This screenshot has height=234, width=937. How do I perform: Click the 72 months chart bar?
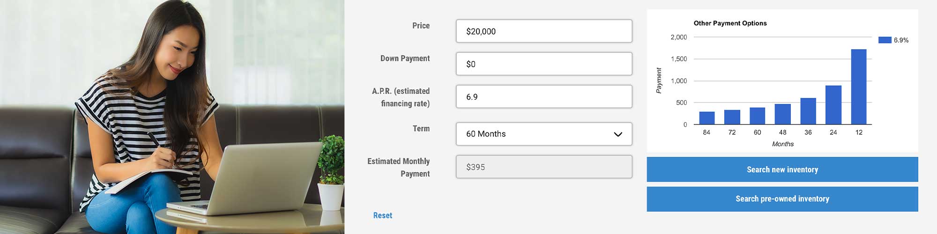(x=732, y=117)
